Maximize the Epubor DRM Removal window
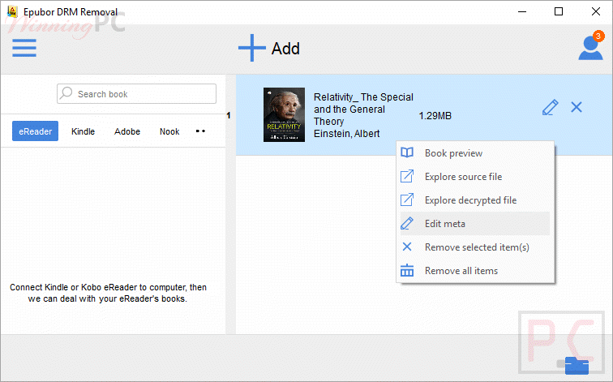Image resolution: width=613 pixels, height=382 pixels. (559, 11)
